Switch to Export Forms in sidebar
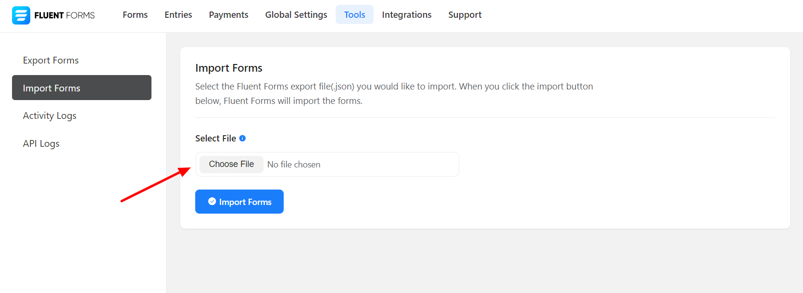803x293 pixels. click(x=51, y=60)
